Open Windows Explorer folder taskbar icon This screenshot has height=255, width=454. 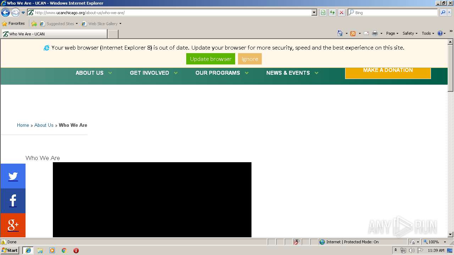coord(40,250)
